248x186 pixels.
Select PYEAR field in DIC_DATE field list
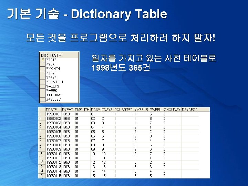pyautogui.click(x=52, y=64)
